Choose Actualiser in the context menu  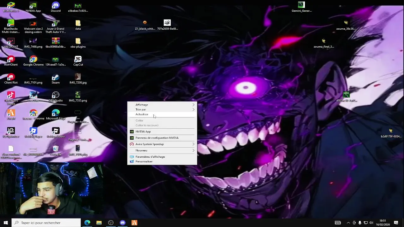(x=162, y=114)
